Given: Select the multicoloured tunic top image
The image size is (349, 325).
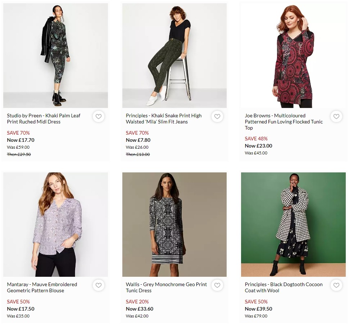Looking at the screenshot, I should coord(293,55).
